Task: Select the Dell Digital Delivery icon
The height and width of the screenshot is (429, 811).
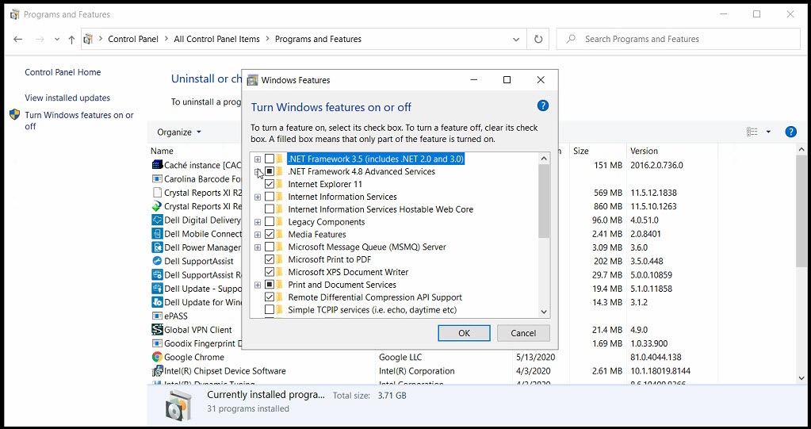Action: click(x=157, y=220)
